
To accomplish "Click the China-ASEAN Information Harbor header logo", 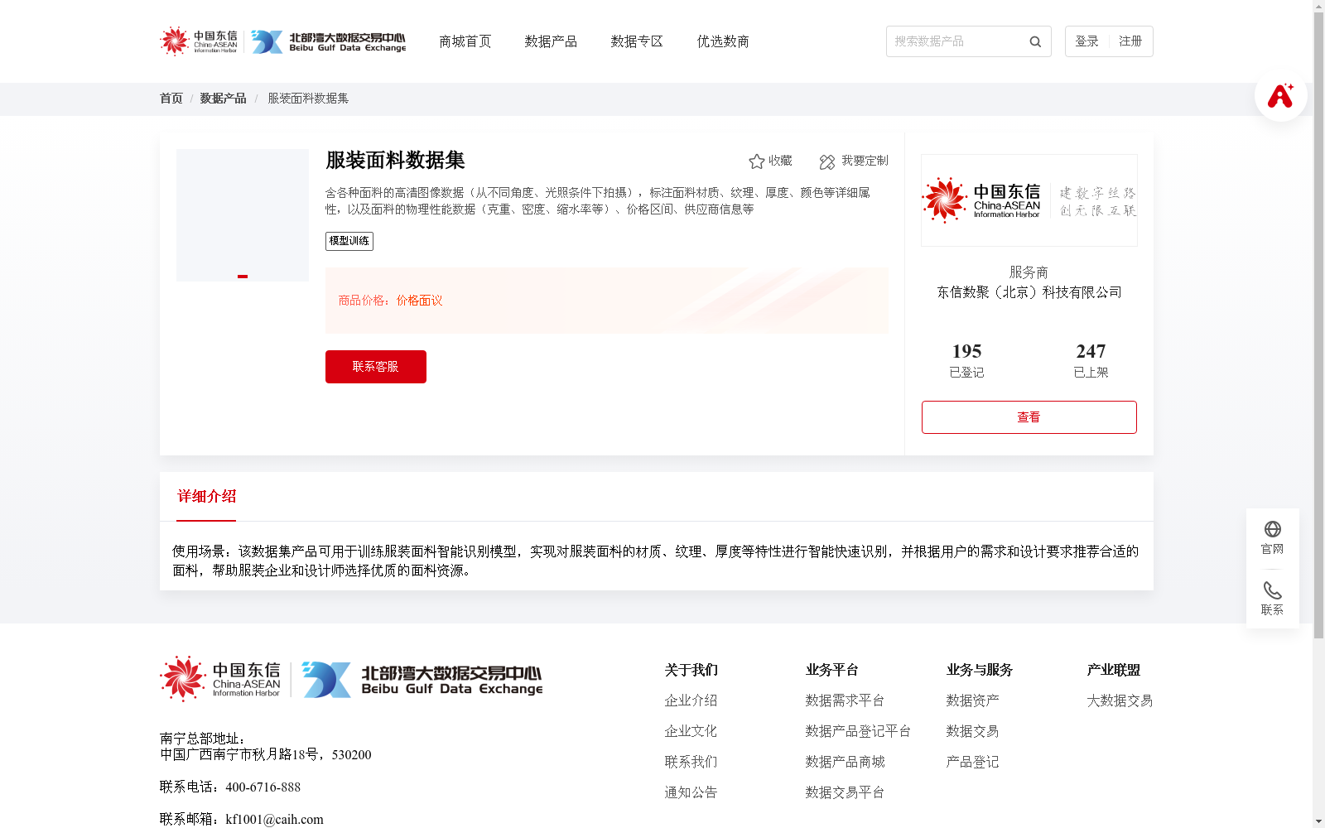I will coord(199,41).
